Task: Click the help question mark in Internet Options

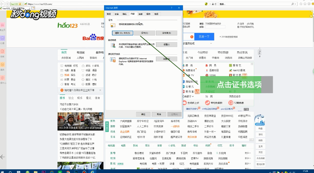Action: click(x=171, y=8)
